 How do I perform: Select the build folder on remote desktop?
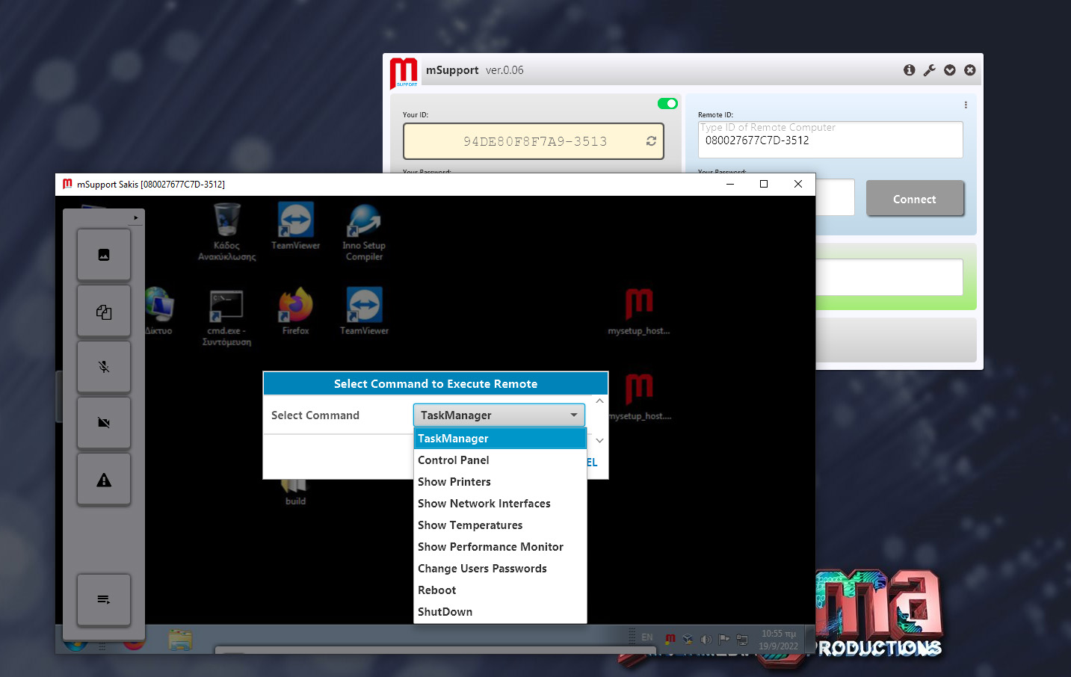pyautogui.click(x=295, y=493)
